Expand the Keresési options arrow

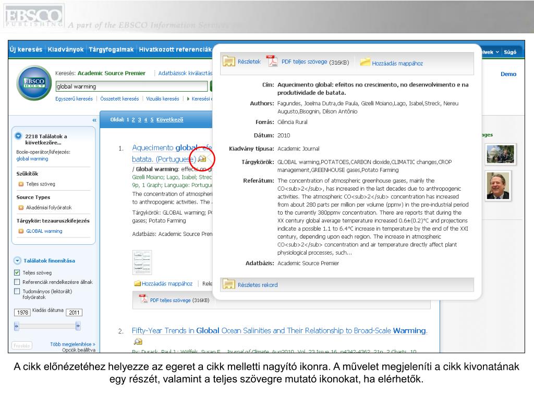[x=188, y=99]
